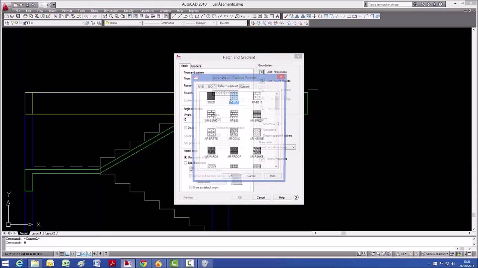Toggle Snap Mode in status bar
Image resolution: width=478 pixels, height=268 pixels.
[57, 254]
